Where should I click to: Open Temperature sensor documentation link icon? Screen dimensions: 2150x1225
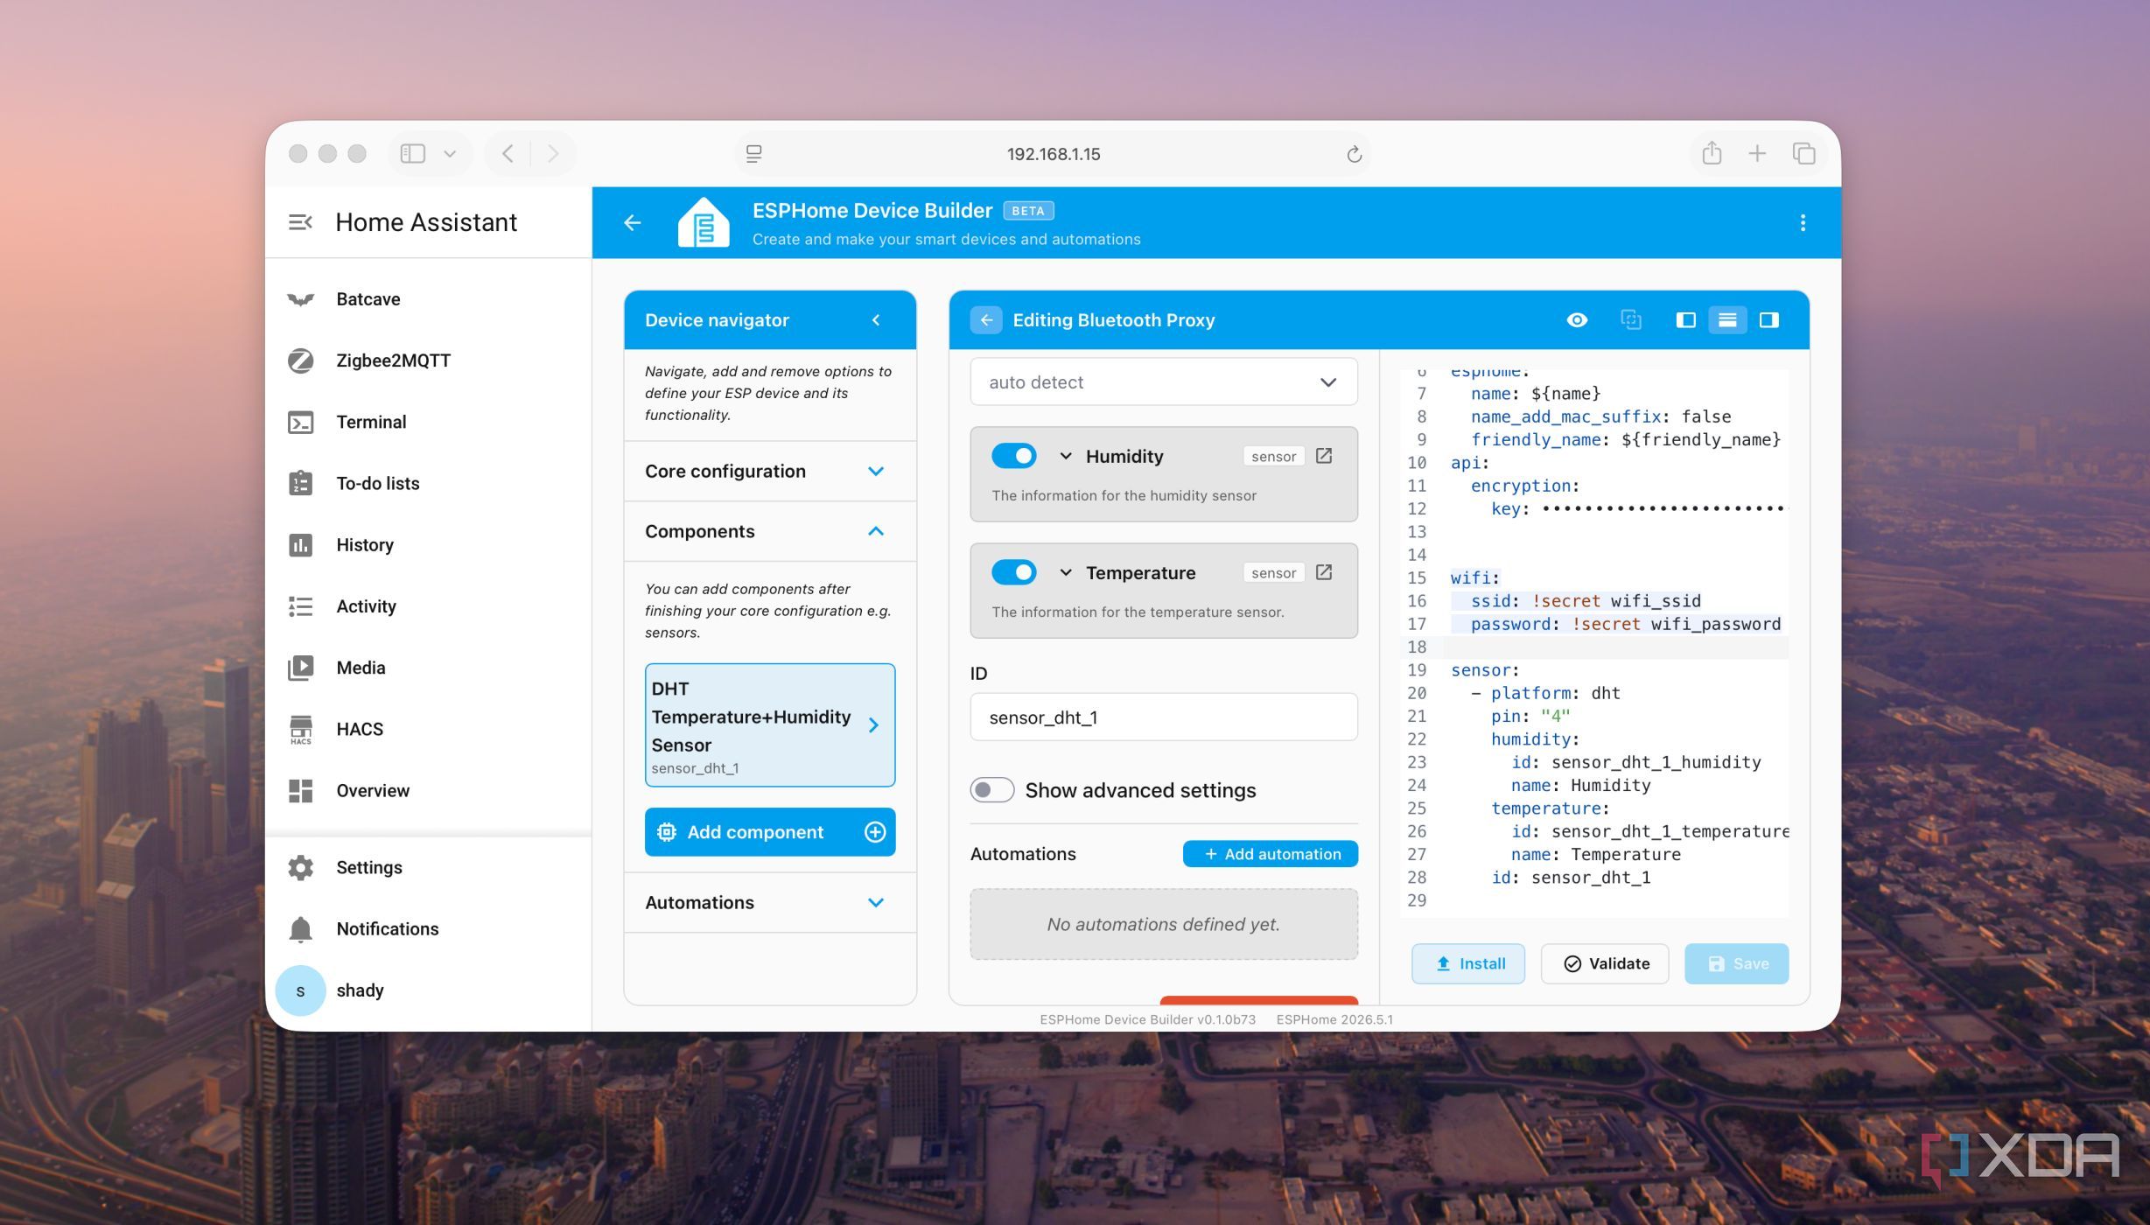[1324, 572]
